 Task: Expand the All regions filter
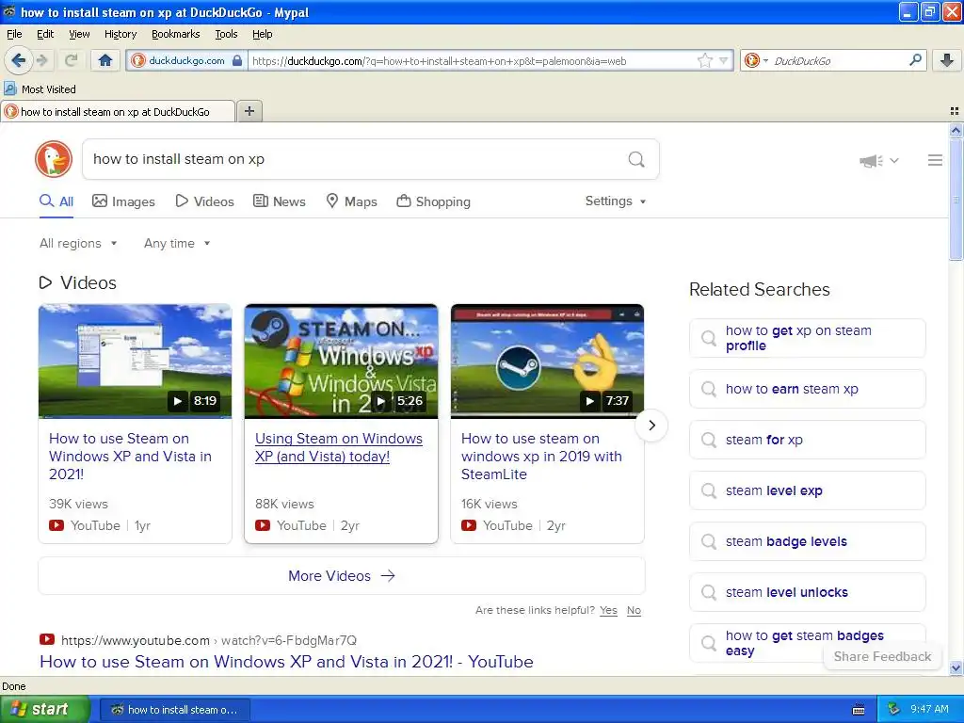coord(78,244)
